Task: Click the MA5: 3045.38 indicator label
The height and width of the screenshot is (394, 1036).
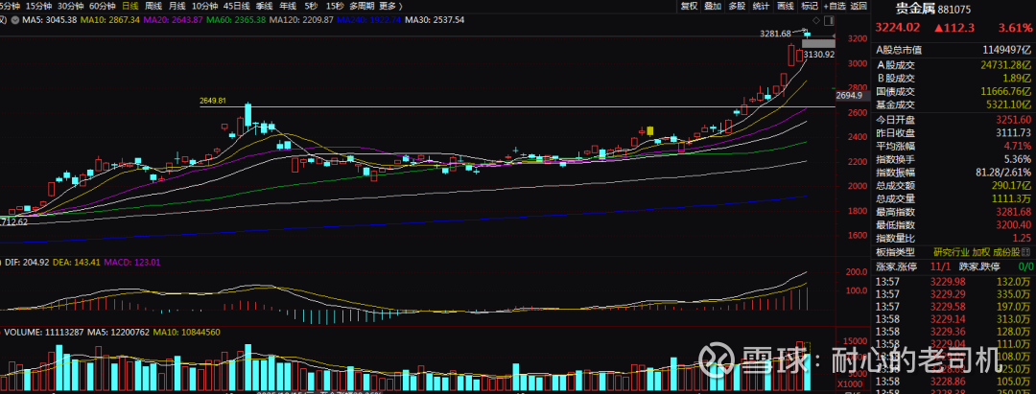Action: point(50,20)
